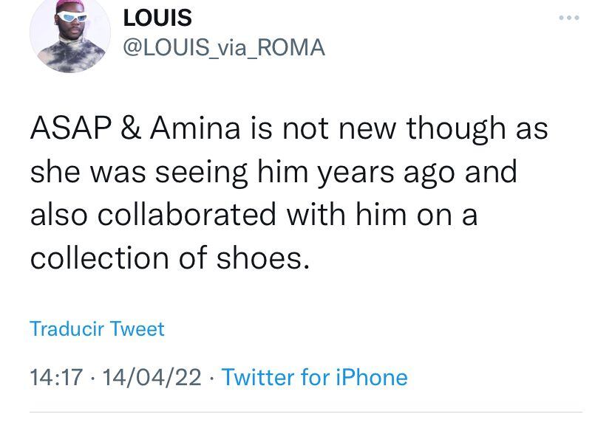Click the name Amina in the tweet
Screen dimensions: 612x428
(195, 129)
